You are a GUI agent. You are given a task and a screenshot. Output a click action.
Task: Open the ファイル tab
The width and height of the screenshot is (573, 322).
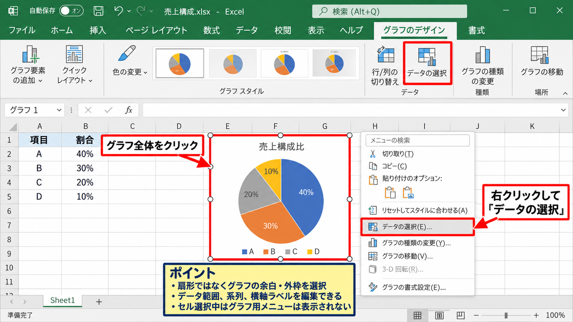(22, 30)
